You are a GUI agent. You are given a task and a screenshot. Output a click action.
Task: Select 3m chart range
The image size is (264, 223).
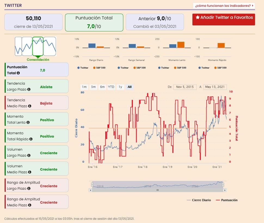click(x=93, y=87)
